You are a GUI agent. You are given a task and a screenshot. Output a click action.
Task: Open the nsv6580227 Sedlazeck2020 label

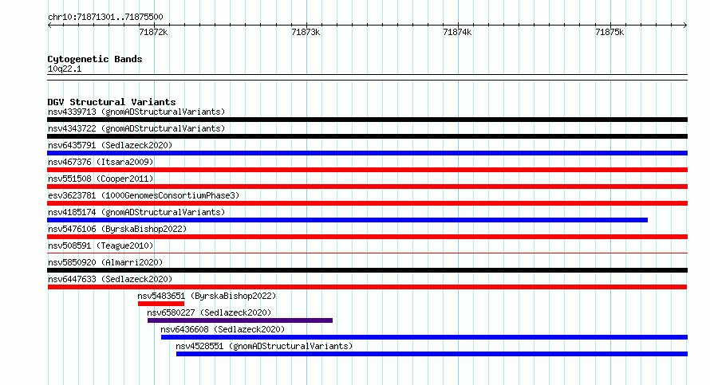pos(209,312)
